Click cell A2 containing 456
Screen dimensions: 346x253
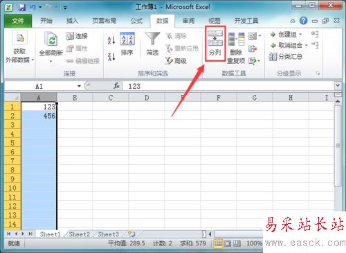coord(39,116)
